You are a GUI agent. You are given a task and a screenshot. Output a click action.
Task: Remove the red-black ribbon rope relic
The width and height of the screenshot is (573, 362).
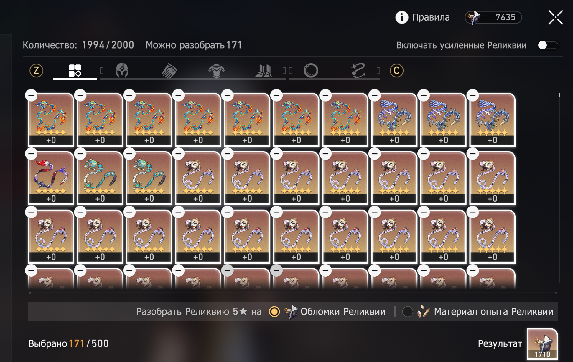click(x=31, y=154)
